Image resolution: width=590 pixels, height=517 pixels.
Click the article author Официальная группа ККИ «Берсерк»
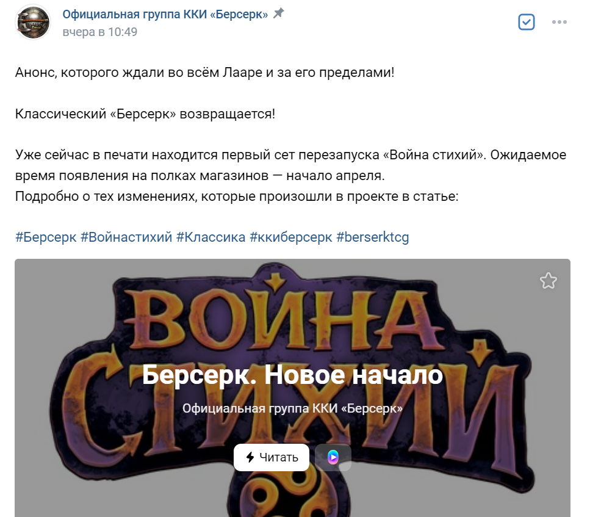pyautogui.click(x=292, y=408)
